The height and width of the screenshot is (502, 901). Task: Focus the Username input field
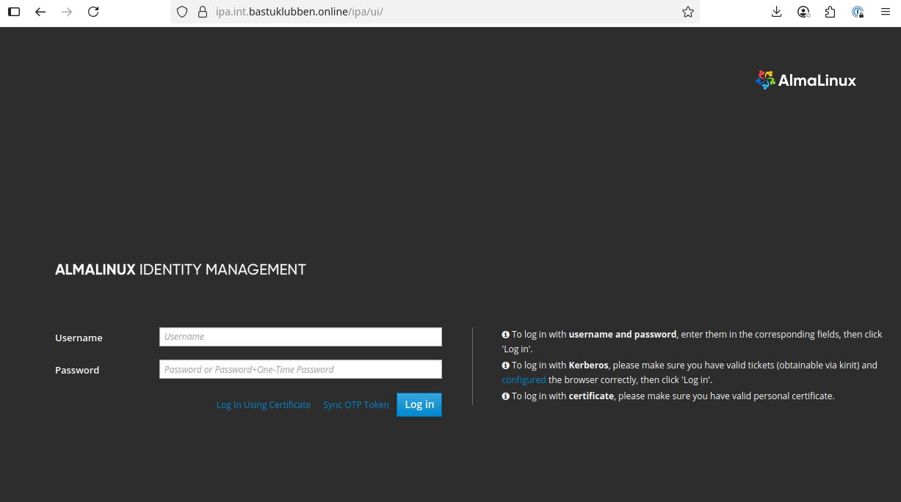point(300,337)
